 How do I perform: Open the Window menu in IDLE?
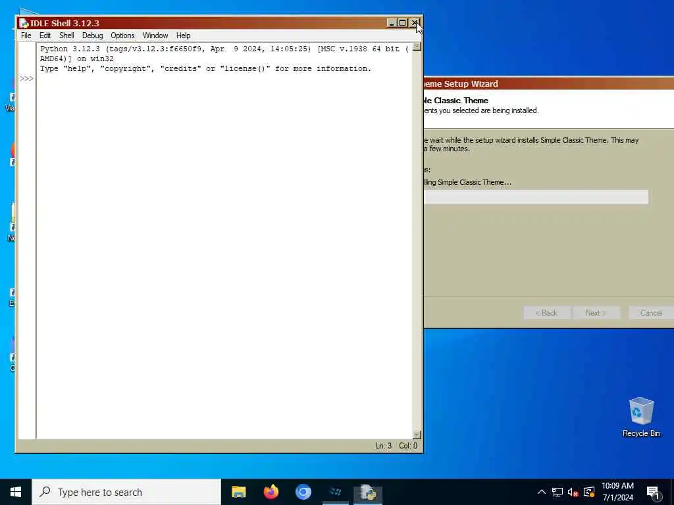point(155,36)
